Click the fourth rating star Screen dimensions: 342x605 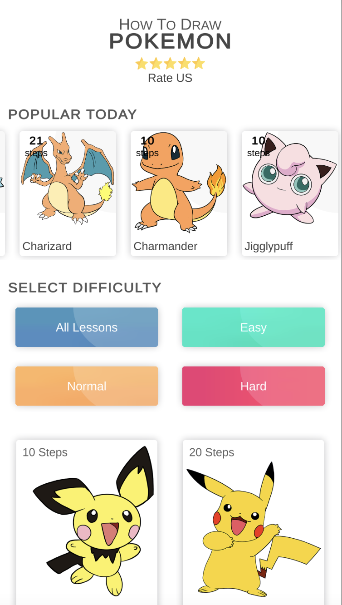(184, 64)
